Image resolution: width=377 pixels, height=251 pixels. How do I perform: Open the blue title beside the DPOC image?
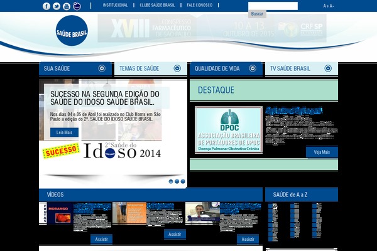click(x=294, y=111)
